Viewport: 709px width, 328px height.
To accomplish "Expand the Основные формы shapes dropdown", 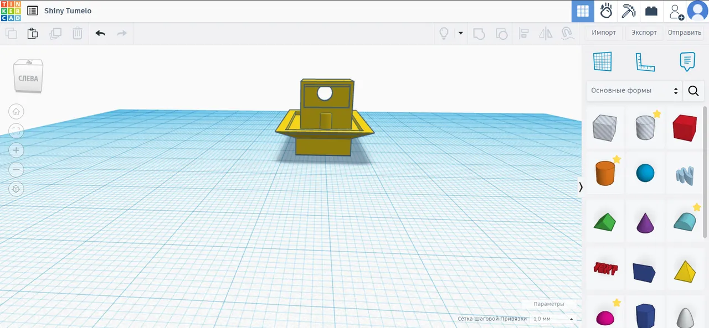I will pyautogui.click(x=634, y=91).
